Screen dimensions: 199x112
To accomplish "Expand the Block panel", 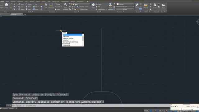I will coord(99,12).
